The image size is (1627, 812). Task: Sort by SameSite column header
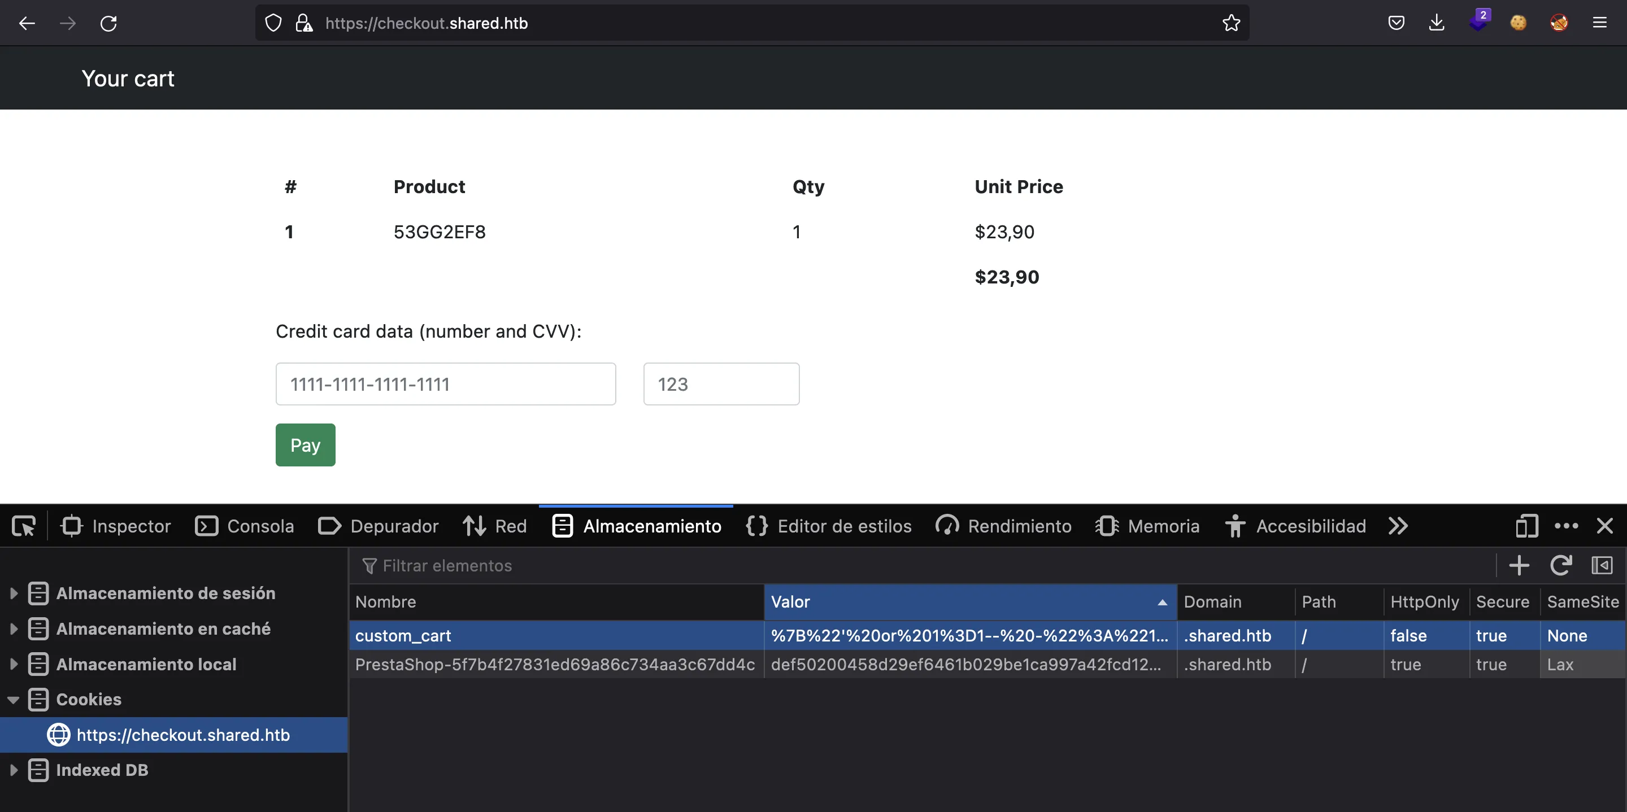point(1583,601)
